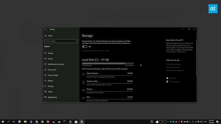Toggle Storage Sense switch on
Viewport: 221px width, 124px height.
(85, 46)
